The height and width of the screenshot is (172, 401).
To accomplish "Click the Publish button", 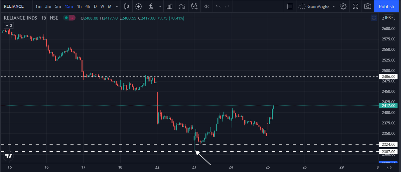I will coord(387,6).
